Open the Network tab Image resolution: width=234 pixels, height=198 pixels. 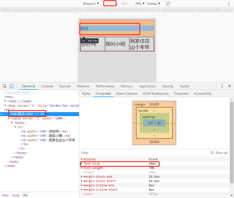[x=83, y=86]
